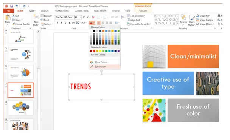Toggle Italic formatting

[61, 23]
